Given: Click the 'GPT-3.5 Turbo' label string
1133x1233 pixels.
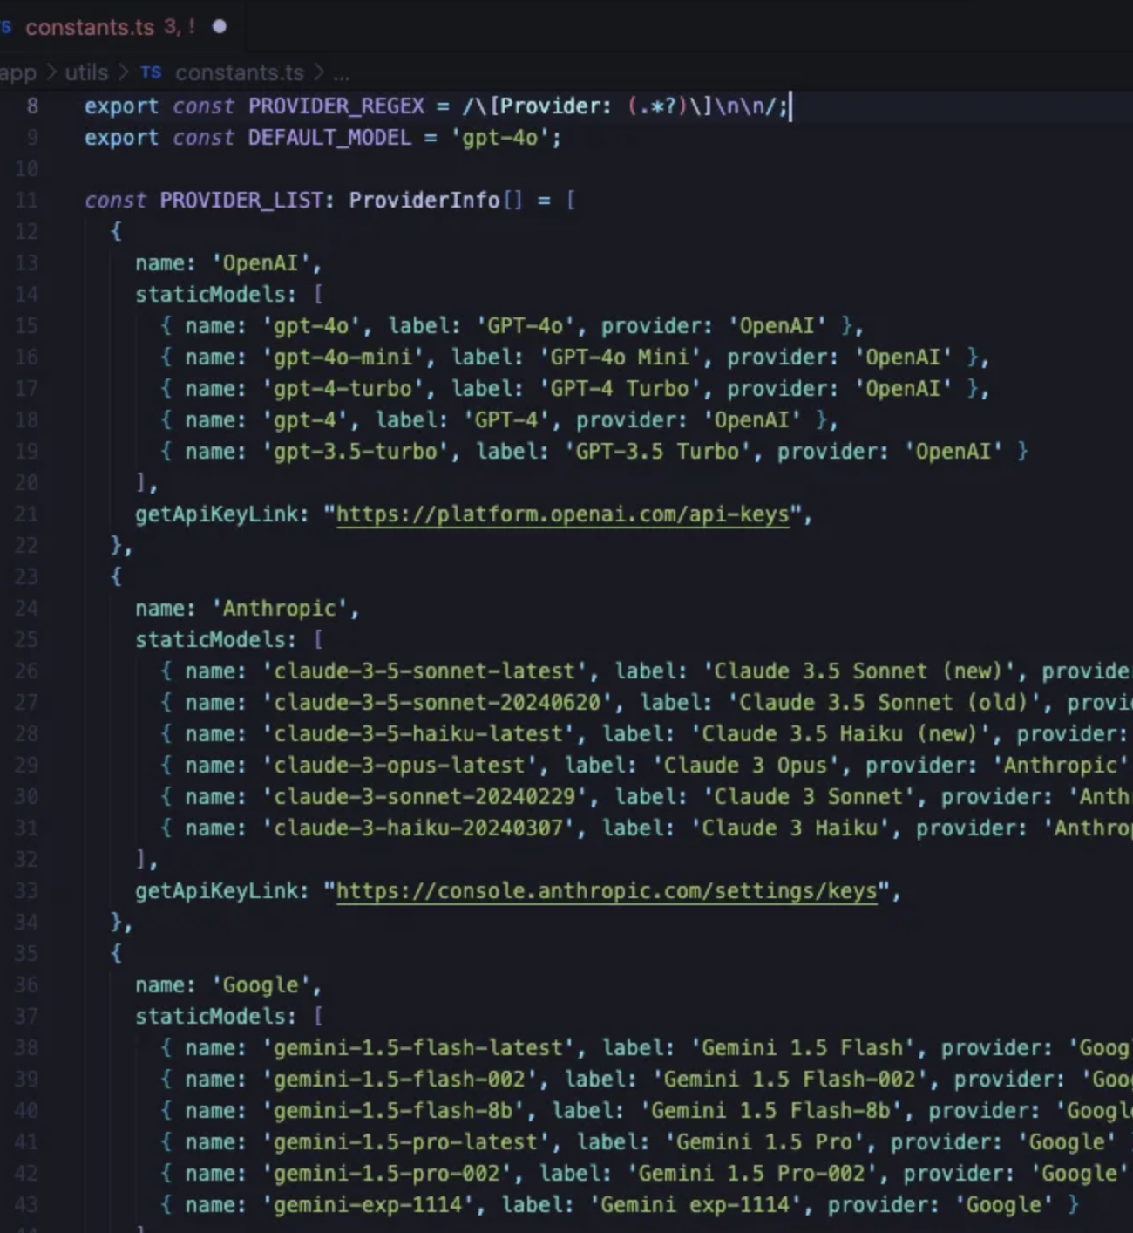Looking at the screenshot, I should pos(658,452).
